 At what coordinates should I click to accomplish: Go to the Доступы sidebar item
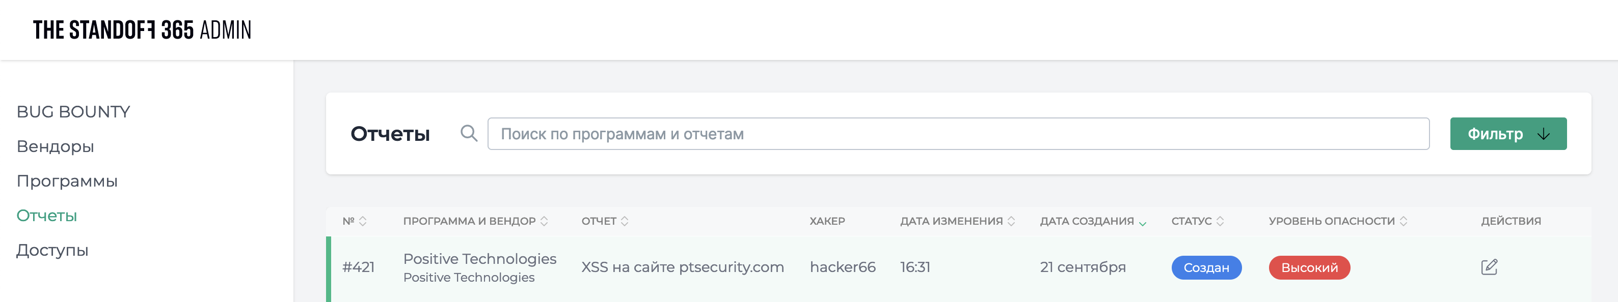click(x=52, y=250)
